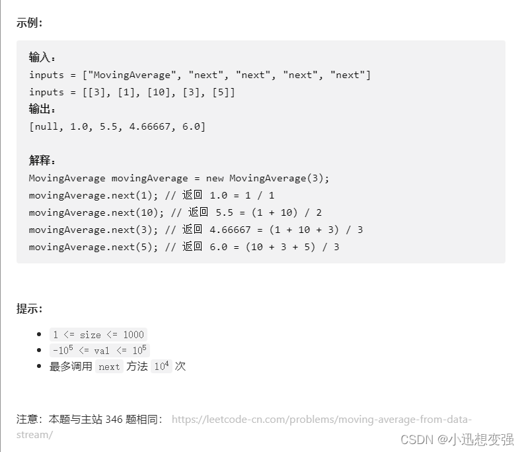
Task: Open the leetcode-cn moving-average problem link
Action: [321, 420]
